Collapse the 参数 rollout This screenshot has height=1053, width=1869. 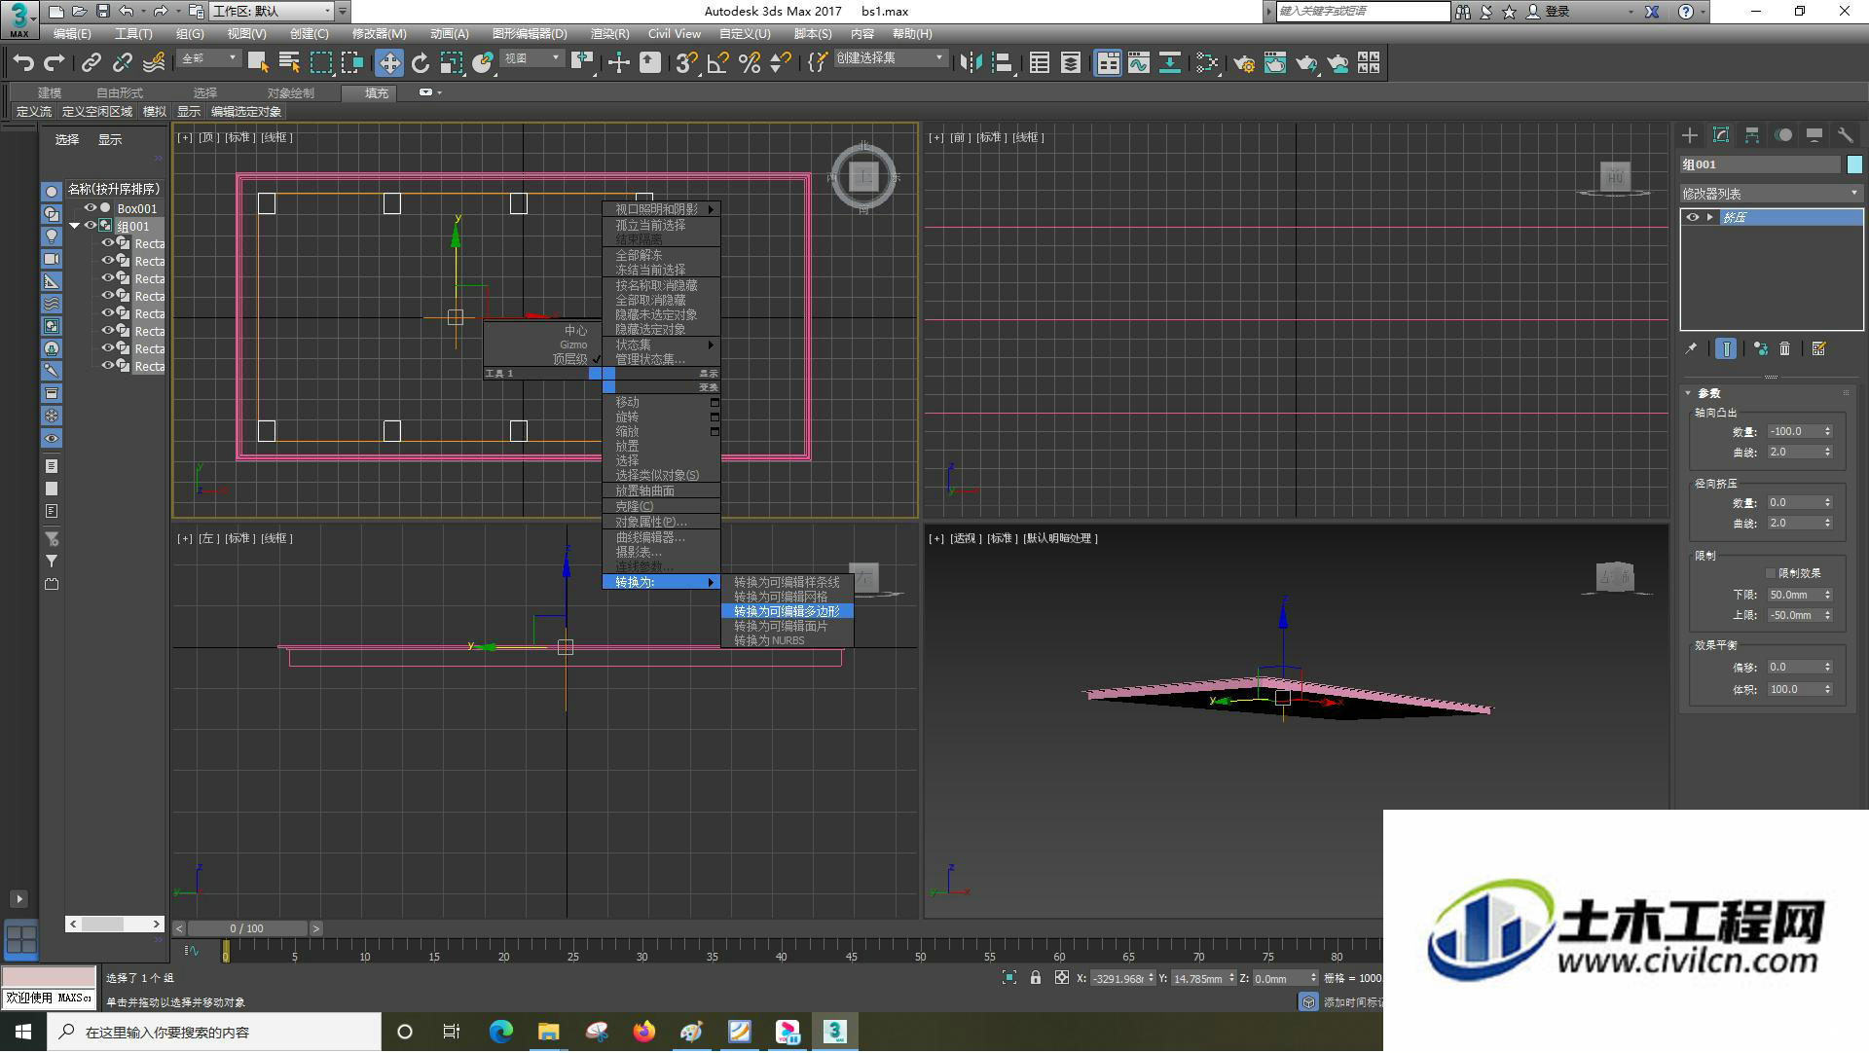[1689, 393]
